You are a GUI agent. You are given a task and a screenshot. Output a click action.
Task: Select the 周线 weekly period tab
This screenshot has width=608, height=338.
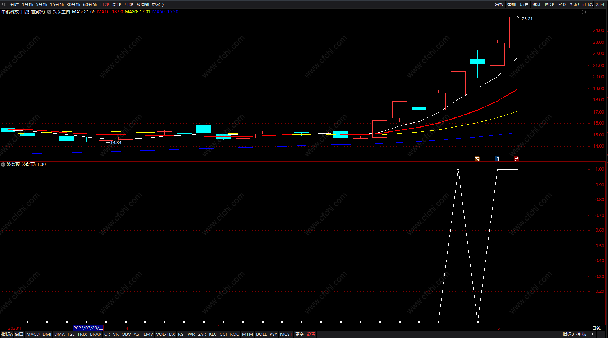[x=116, y=5]
